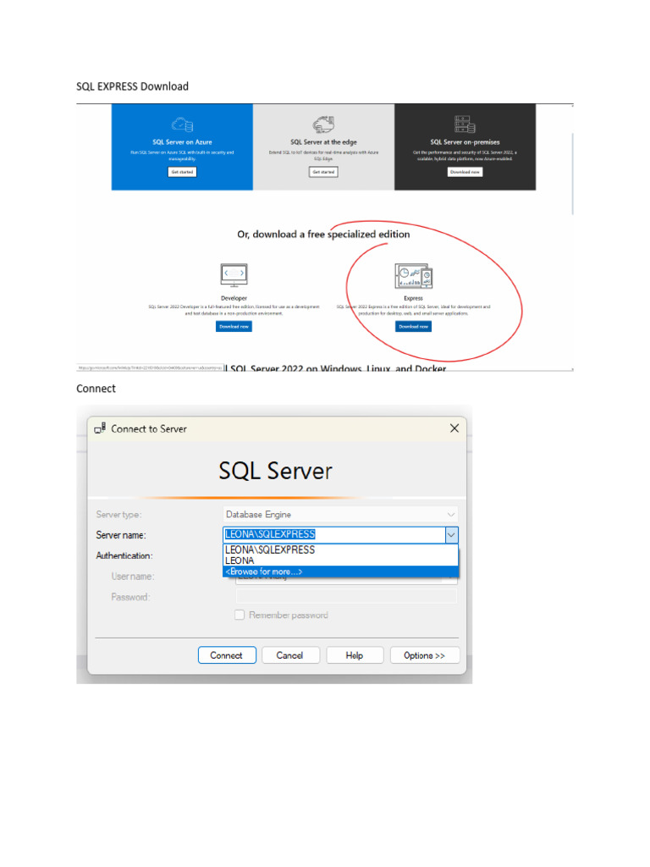Click the Password input field
The width and height of the screenshot is (650, 867).
346,597
